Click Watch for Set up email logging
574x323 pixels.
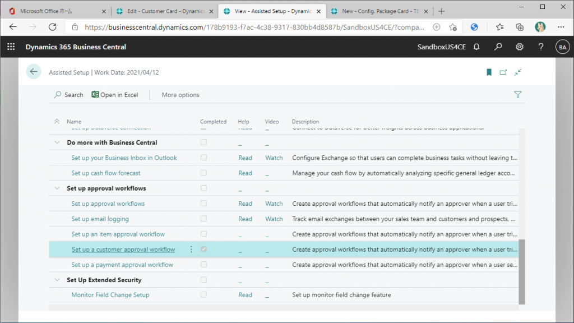click(x=274, y=219)
